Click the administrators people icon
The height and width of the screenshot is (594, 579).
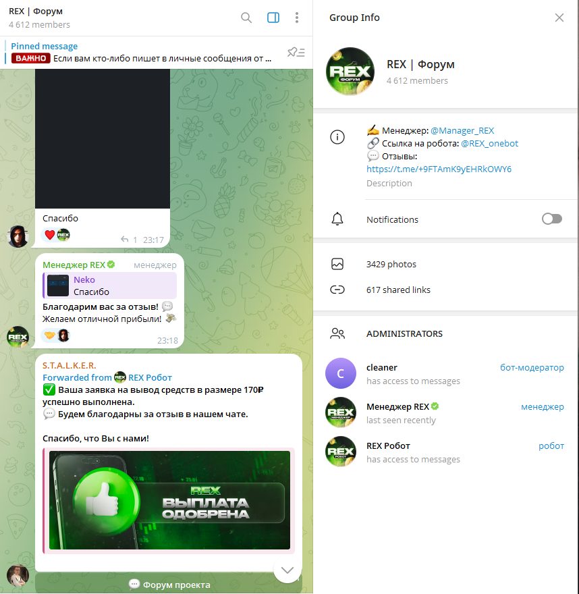point(337,333)
